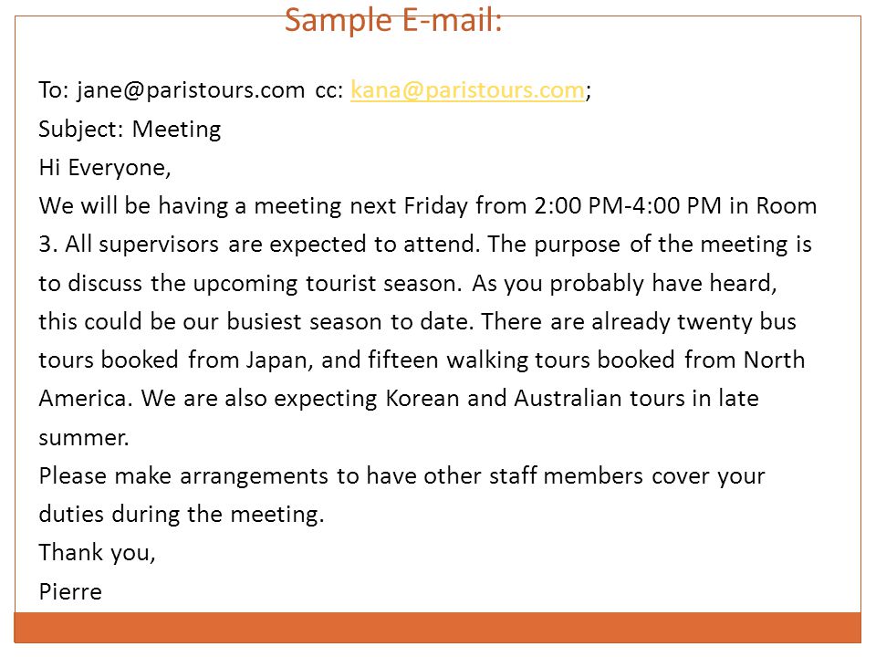876x657 pixels.
Task: Click the words 'fifteen walking tours'
Action: [x=479, y=360]
